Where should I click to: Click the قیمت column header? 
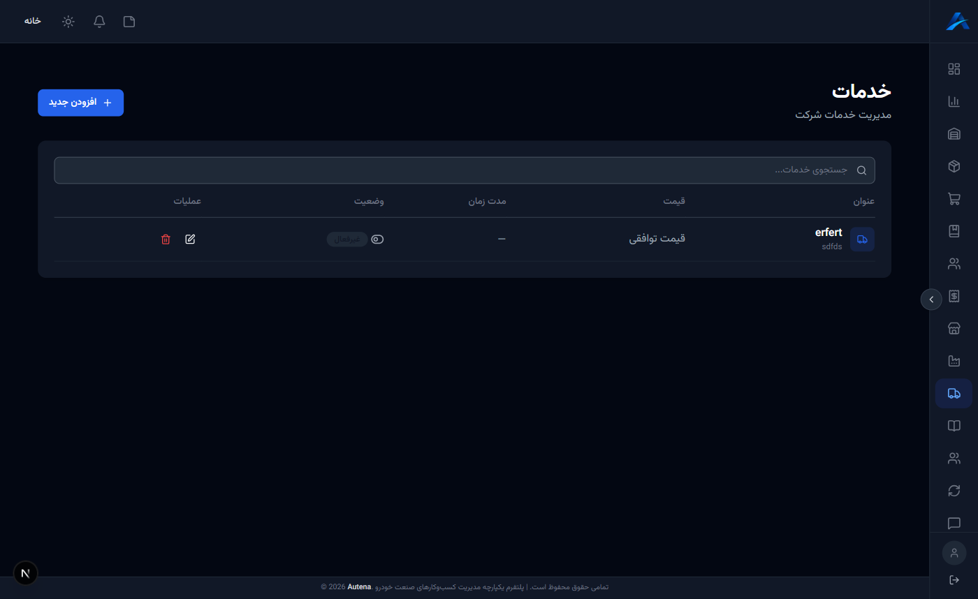[x=674, y=201]
